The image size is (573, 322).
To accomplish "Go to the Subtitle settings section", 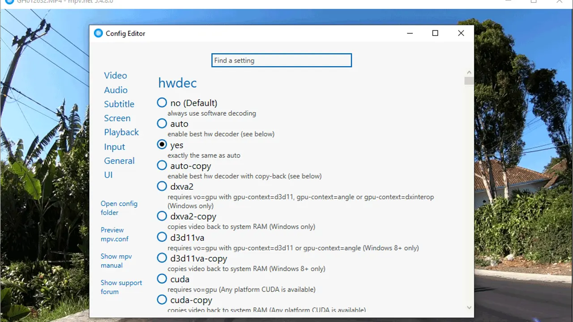I will click(x=119, y=104).
